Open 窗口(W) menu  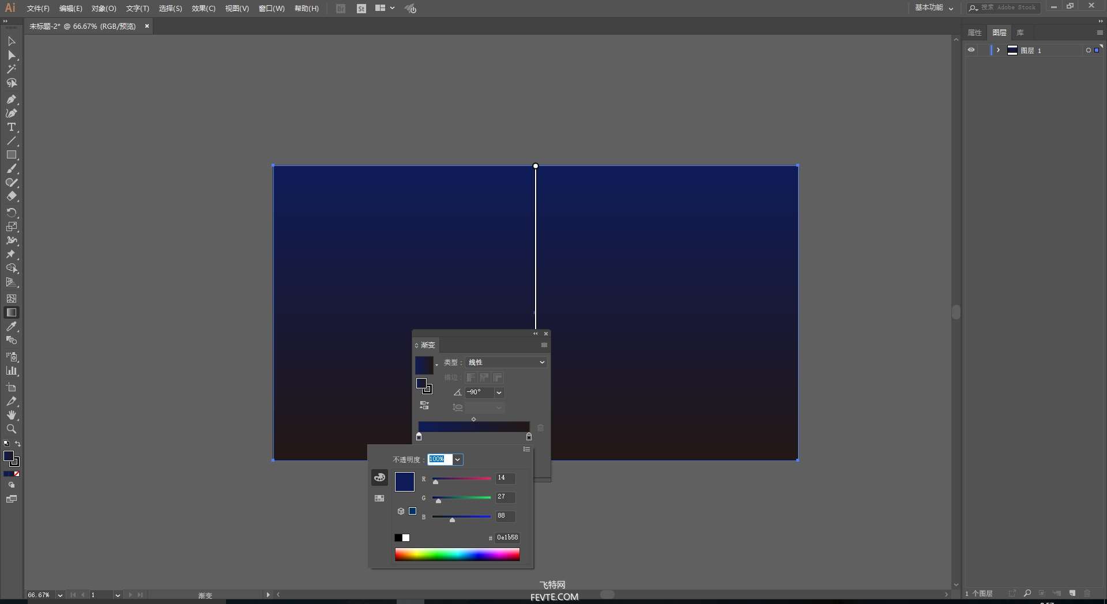pyautogui.click(x=272, y=9)
